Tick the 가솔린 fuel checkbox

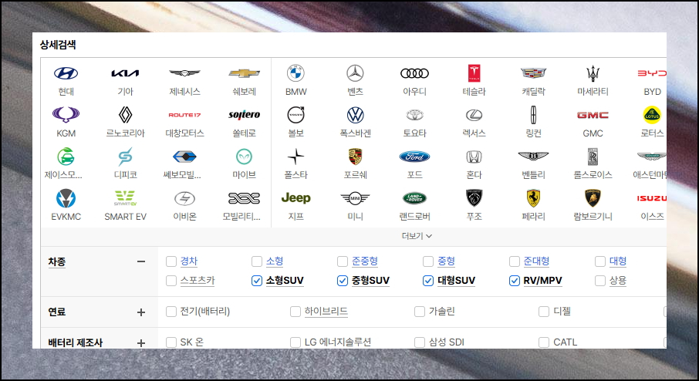(x=420, y=312)
